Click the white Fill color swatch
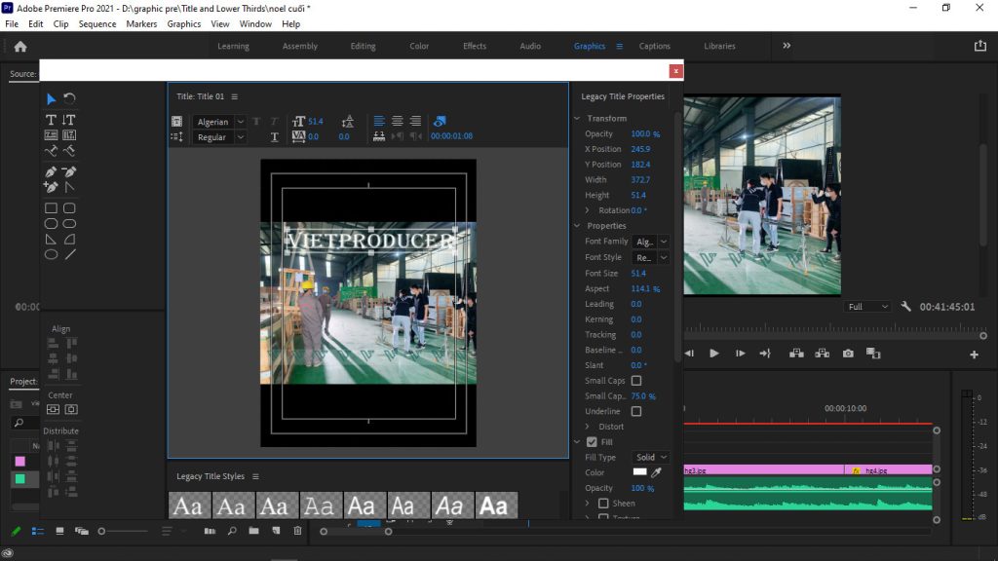 640,472
